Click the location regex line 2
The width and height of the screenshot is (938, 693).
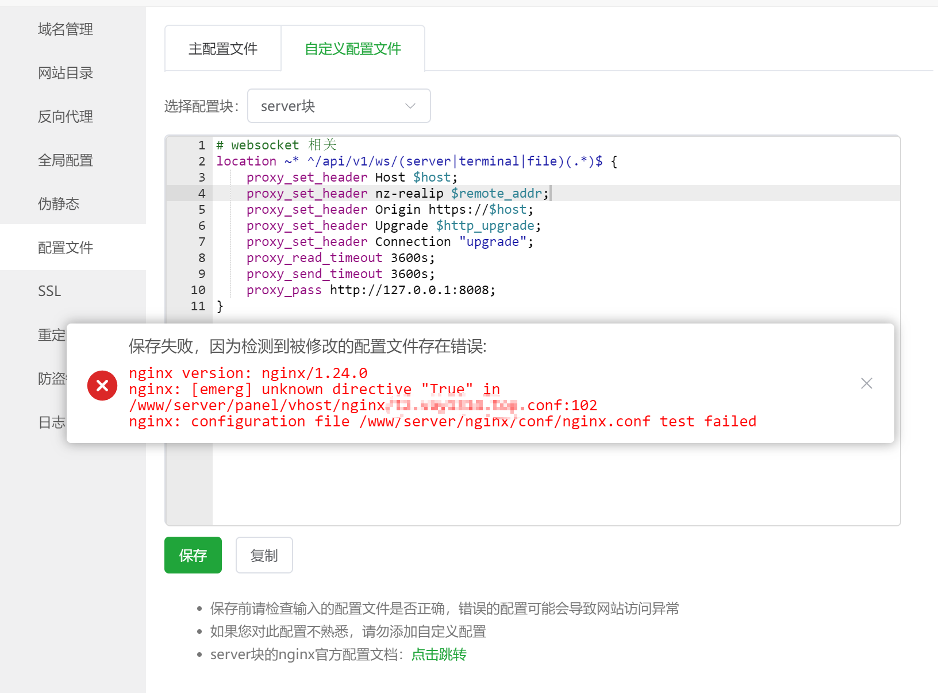417,161
